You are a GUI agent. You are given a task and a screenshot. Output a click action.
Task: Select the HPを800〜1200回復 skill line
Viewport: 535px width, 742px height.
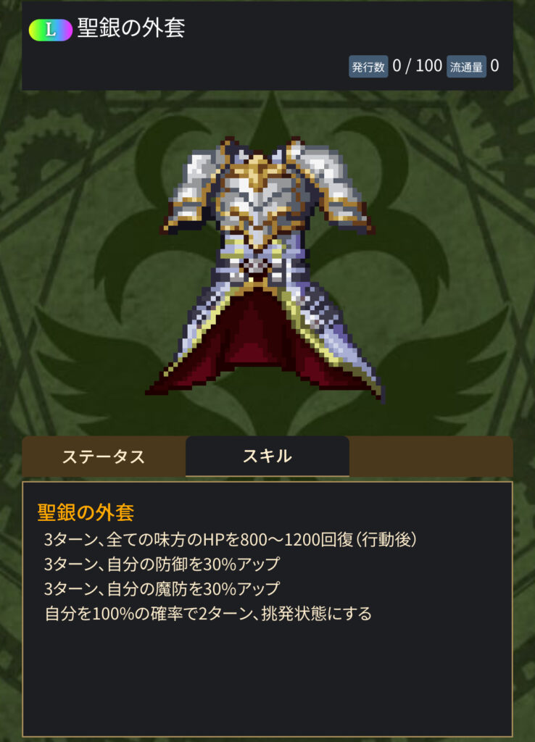(x=231, y=539)
